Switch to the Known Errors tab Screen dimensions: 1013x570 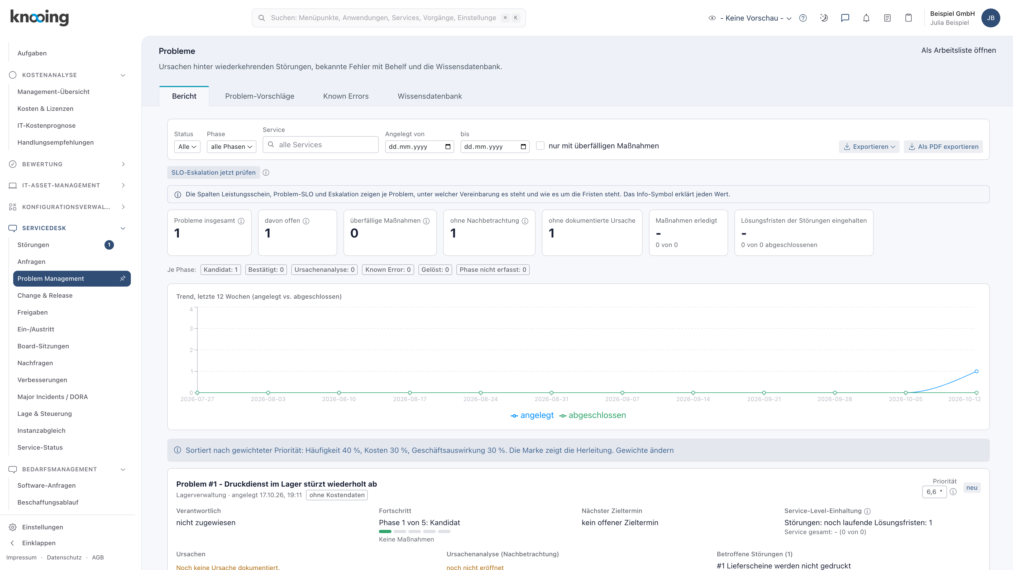tap(346, 96)
